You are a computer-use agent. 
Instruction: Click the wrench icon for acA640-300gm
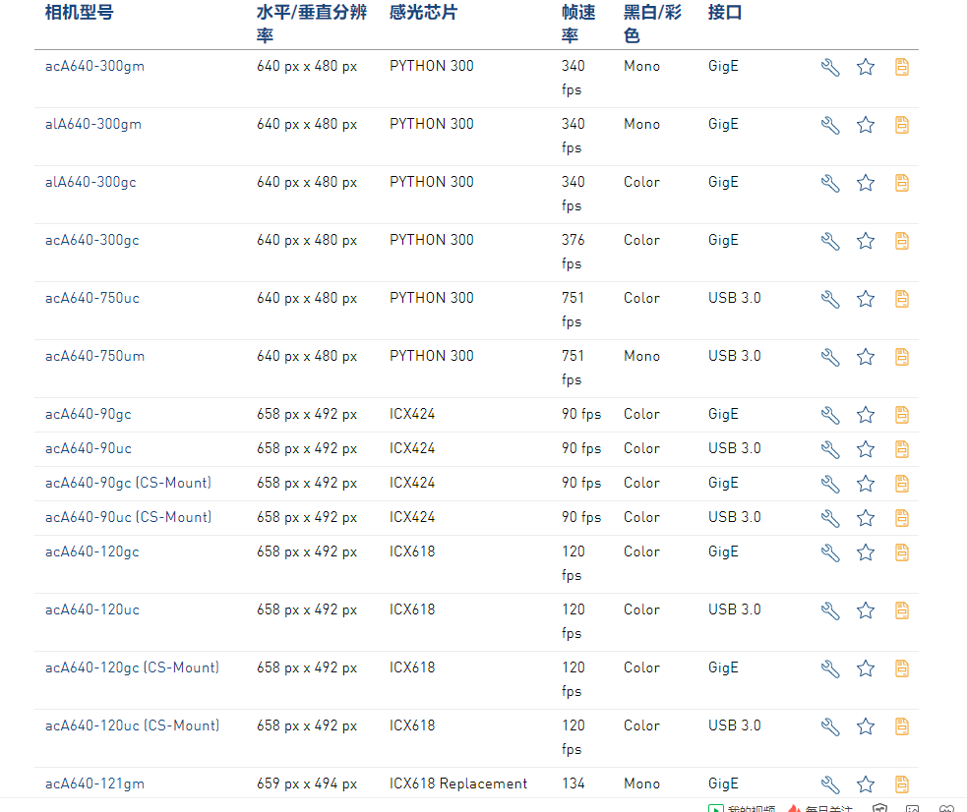[830, 67]
